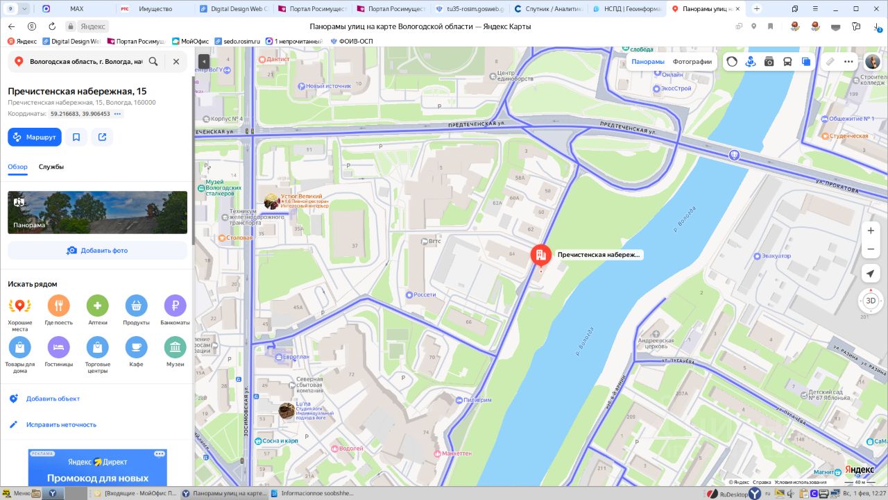Toggle the traffic layer icon
Image resolution: width=888 pixels, height=500 pixels.
pyautogui.click(x=732, y=62)
